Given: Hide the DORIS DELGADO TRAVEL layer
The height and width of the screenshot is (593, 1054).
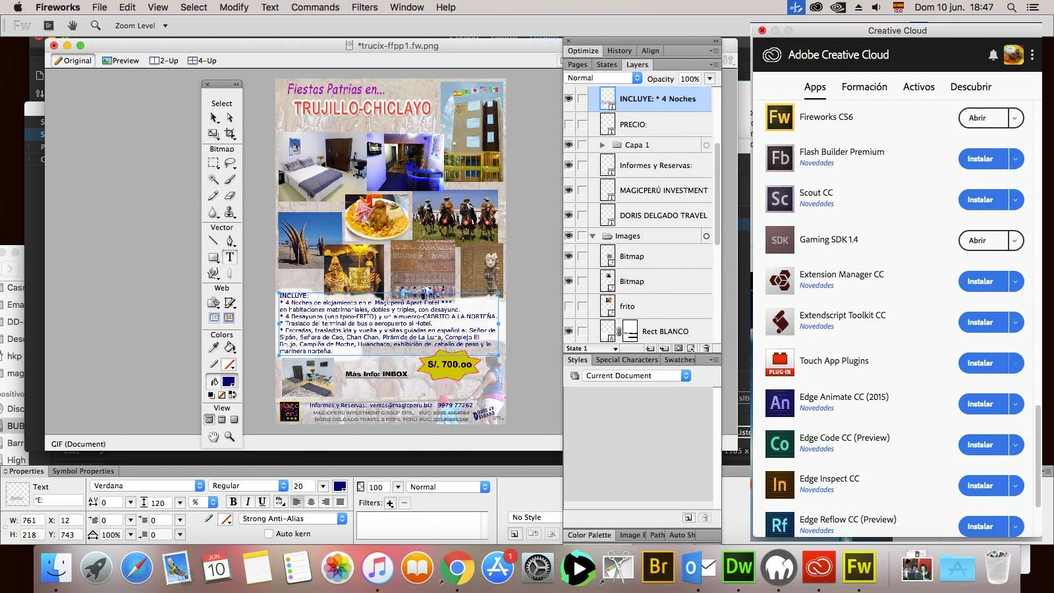Looking at the screenshot, I should (x=569, y=215).
